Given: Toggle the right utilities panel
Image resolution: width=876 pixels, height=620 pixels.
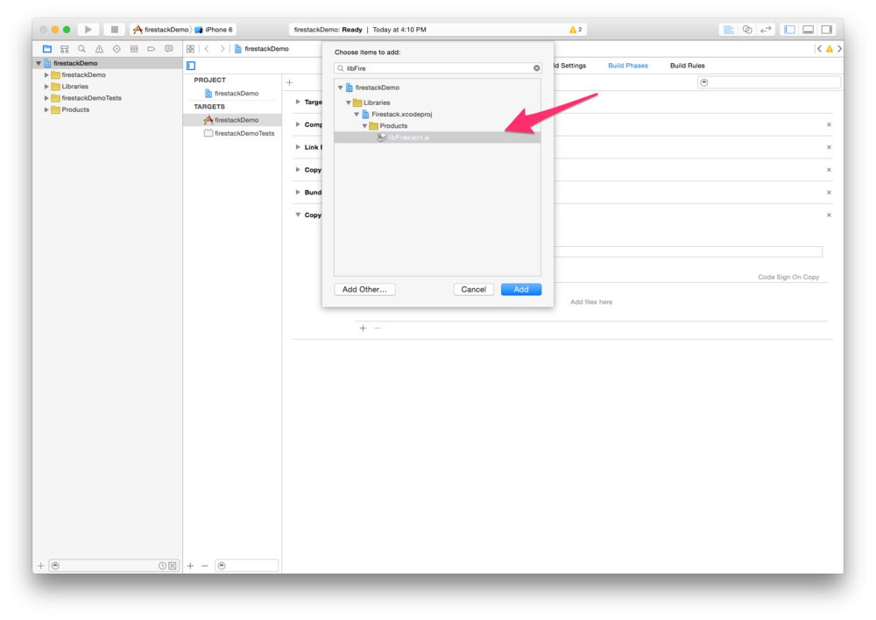Looking at the screenshot, I should click(826, 29).
